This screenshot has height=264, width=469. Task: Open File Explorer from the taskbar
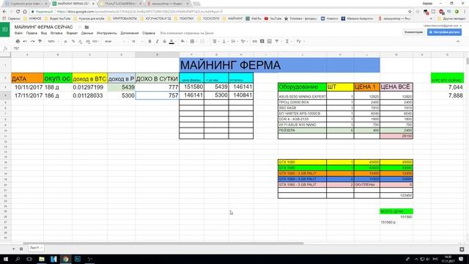[x=42, y=259]
